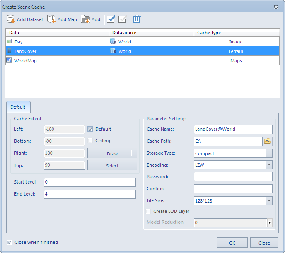The width and height of the screenshot is (285, 253).
Task: Click the Add folder toolbar icon
Action: [x=85, y=19]
